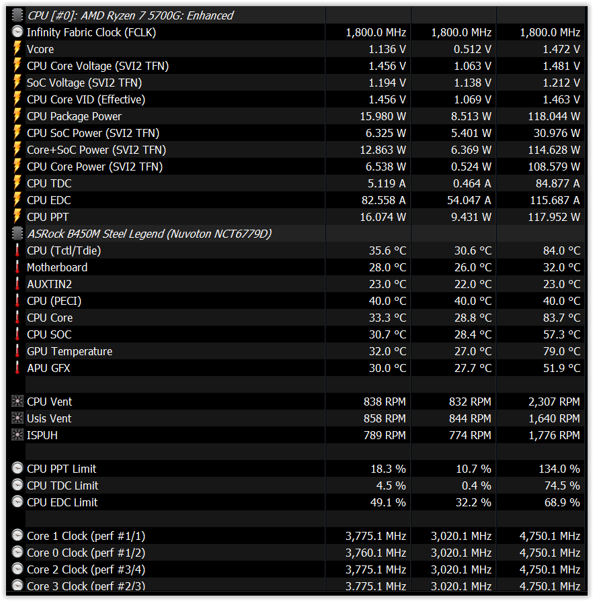
Task: Click the clock icon next to Infinity Fabric Clock
Action: pyautogui.click(x=17, y=32)
